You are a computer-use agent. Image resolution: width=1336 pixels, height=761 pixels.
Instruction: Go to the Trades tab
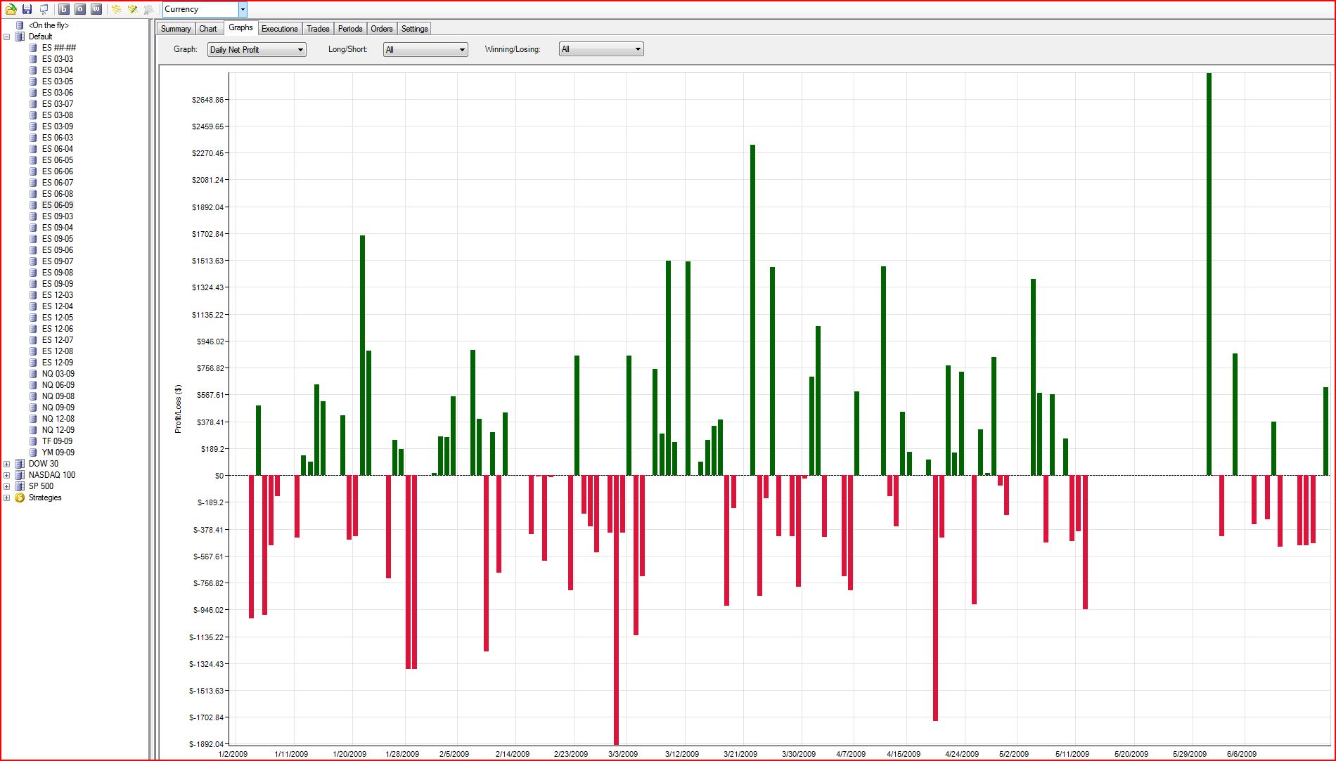[318, 29]
